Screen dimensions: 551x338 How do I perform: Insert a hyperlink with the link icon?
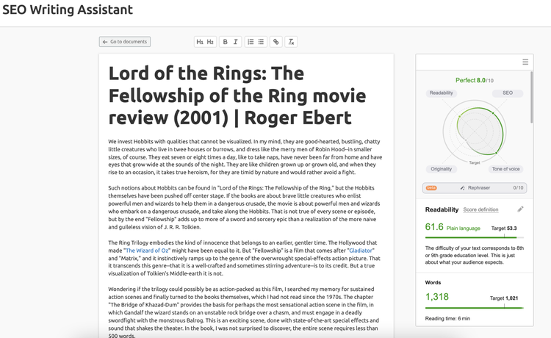point(275,42)
